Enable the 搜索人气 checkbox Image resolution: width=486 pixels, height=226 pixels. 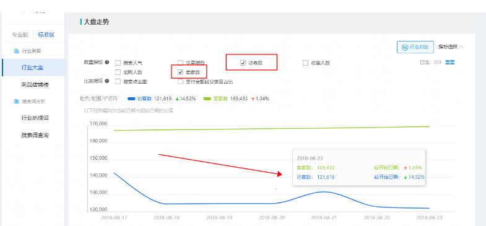[118, 63]
